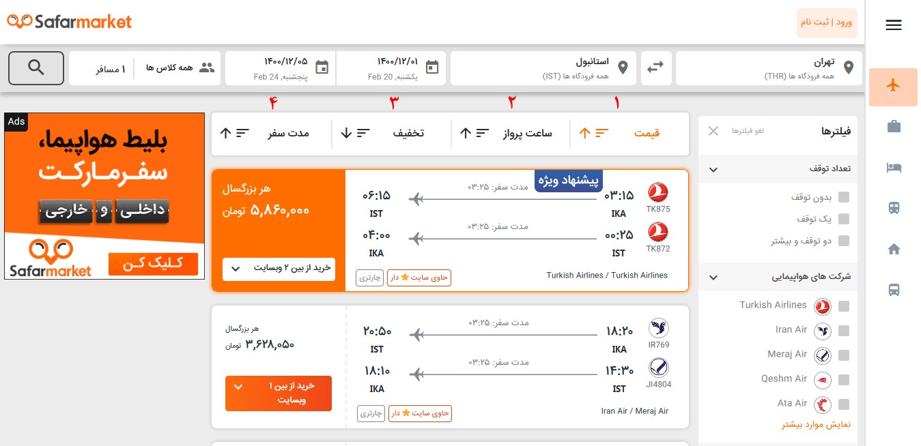
Task: Expand خرید از بین ۲ وبسایت dropdown
Action: pyautogui.click(x=279, y=269)
